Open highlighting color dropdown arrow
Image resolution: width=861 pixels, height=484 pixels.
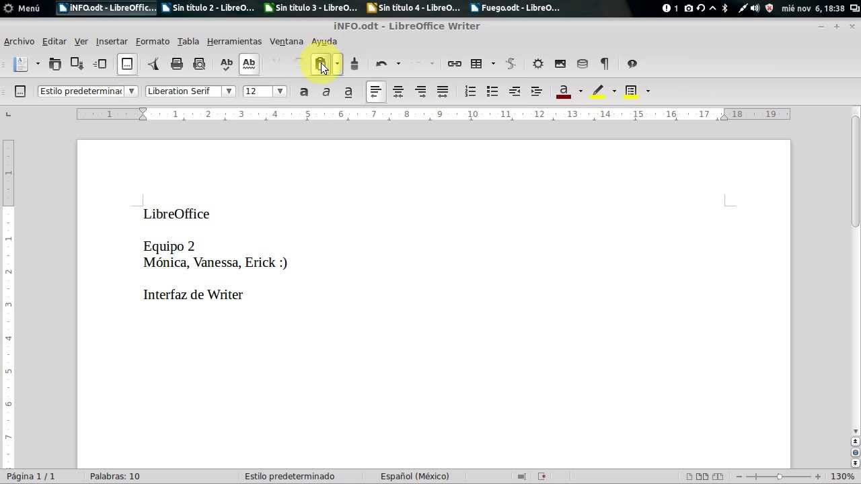point(614,91)
